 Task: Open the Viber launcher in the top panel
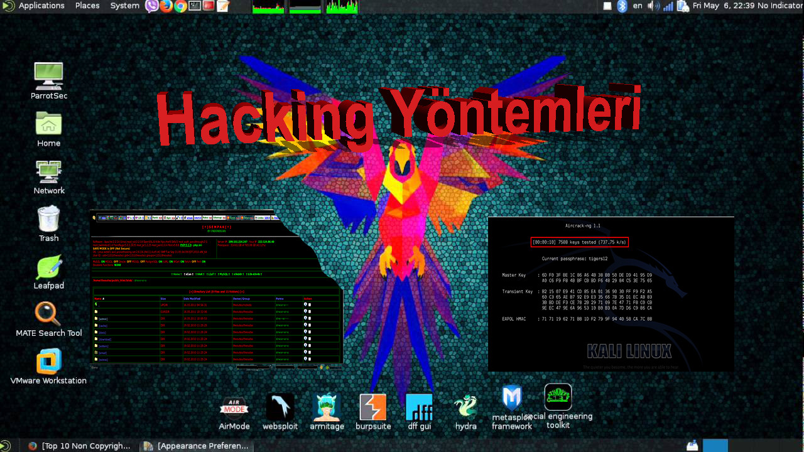[151, 6]
